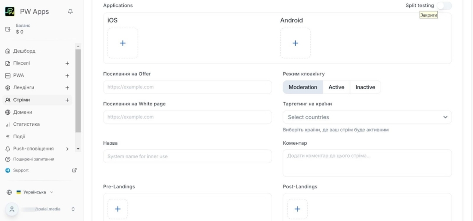
Task: Add new PWA with plus icon
Action: click(x=67, y=76)
